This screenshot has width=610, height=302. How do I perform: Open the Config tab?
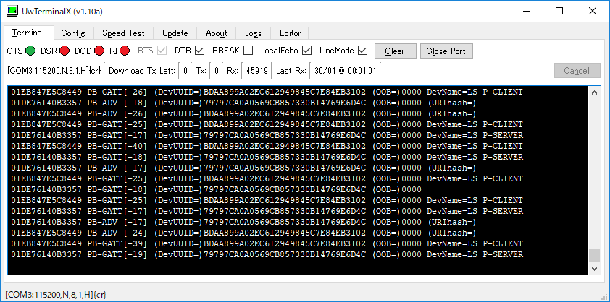[x=72, y=33]
